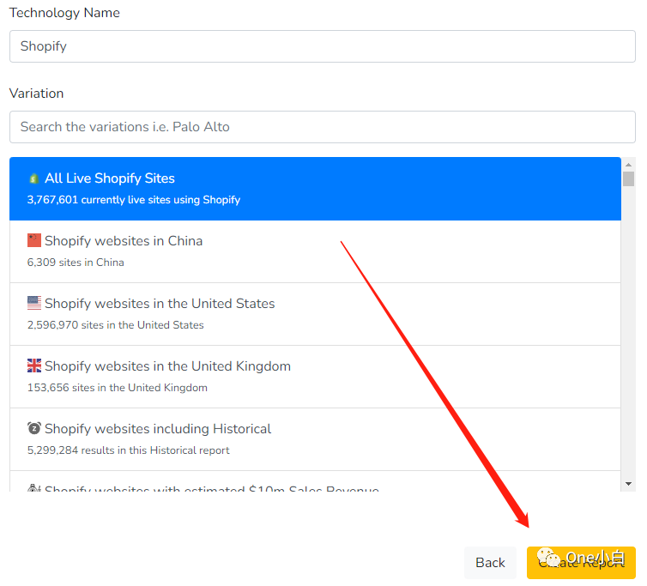The height and width of the screenshot is (586, 647).
Task: Click the Variation search field
Action: click(322, 127)
